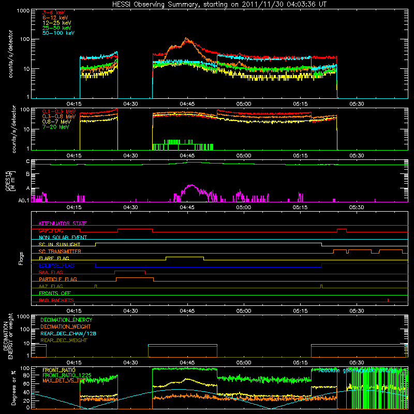Click the GOES15 axis label

[x=10, y=181]
